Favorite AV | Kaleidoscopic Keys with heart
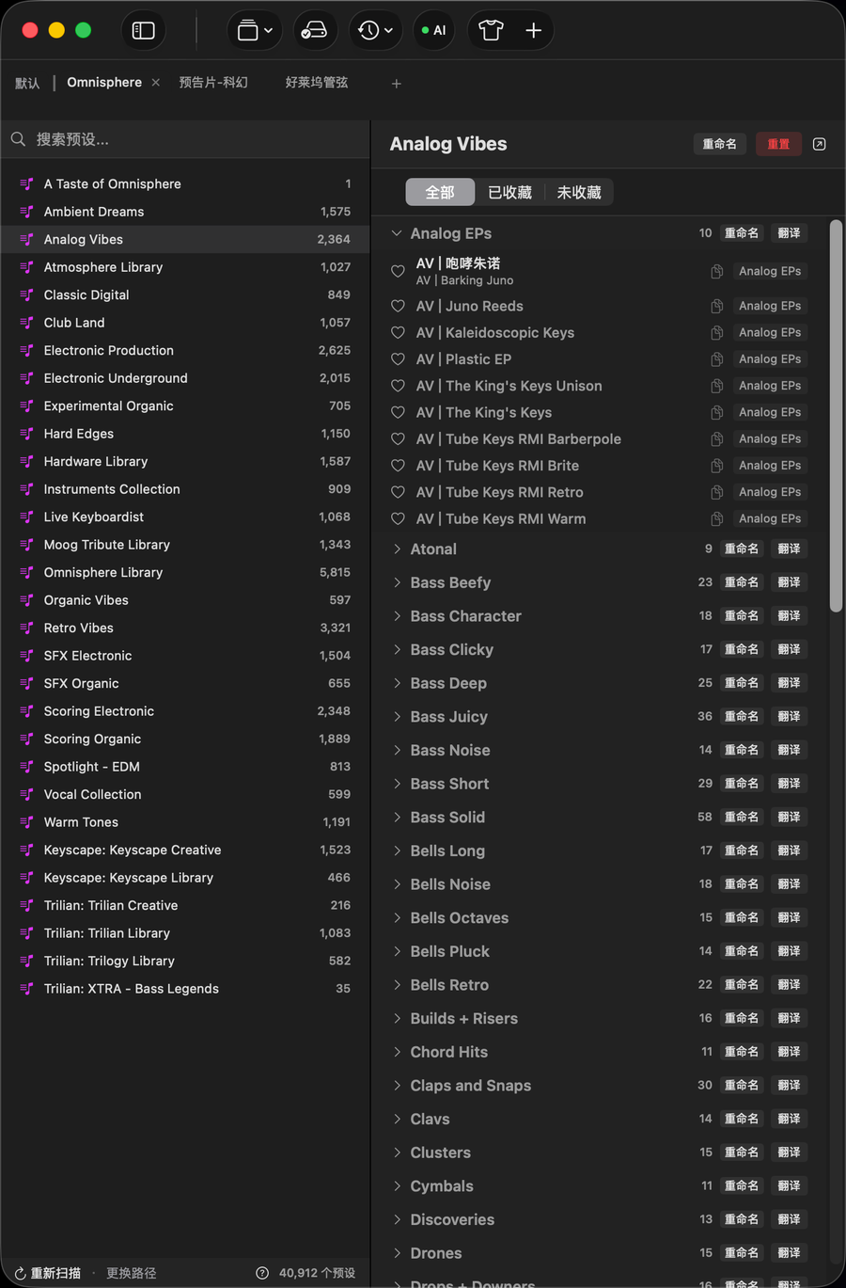Screen dimensions: 846x1288 coord(398,332)
